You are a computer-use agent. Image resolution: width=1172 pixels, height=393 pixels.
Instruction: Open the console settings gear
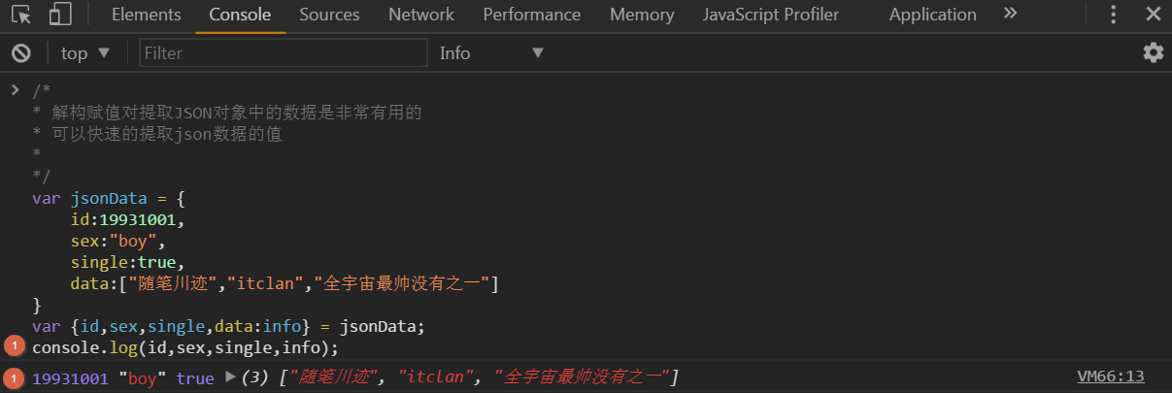pos(1153,53)
